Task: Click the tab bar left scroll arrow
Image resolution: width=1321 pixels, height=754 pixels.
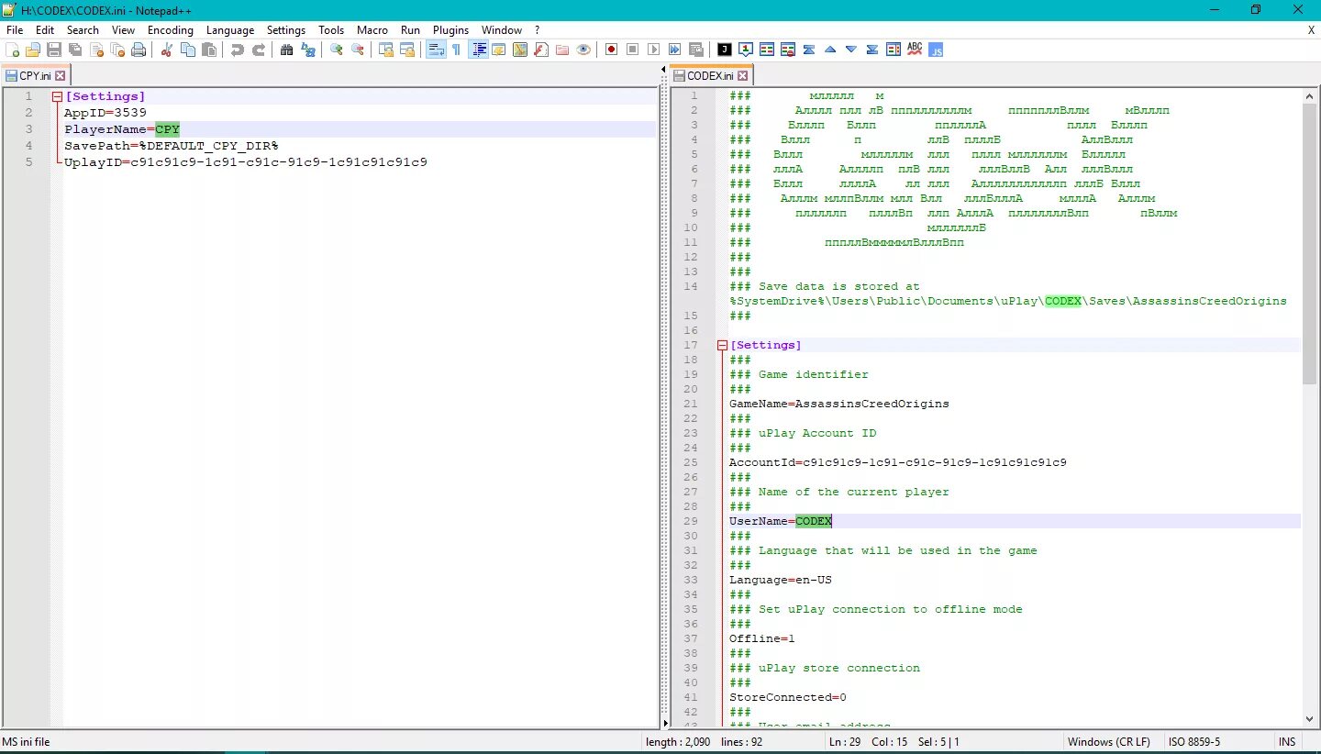Action: 663,70
